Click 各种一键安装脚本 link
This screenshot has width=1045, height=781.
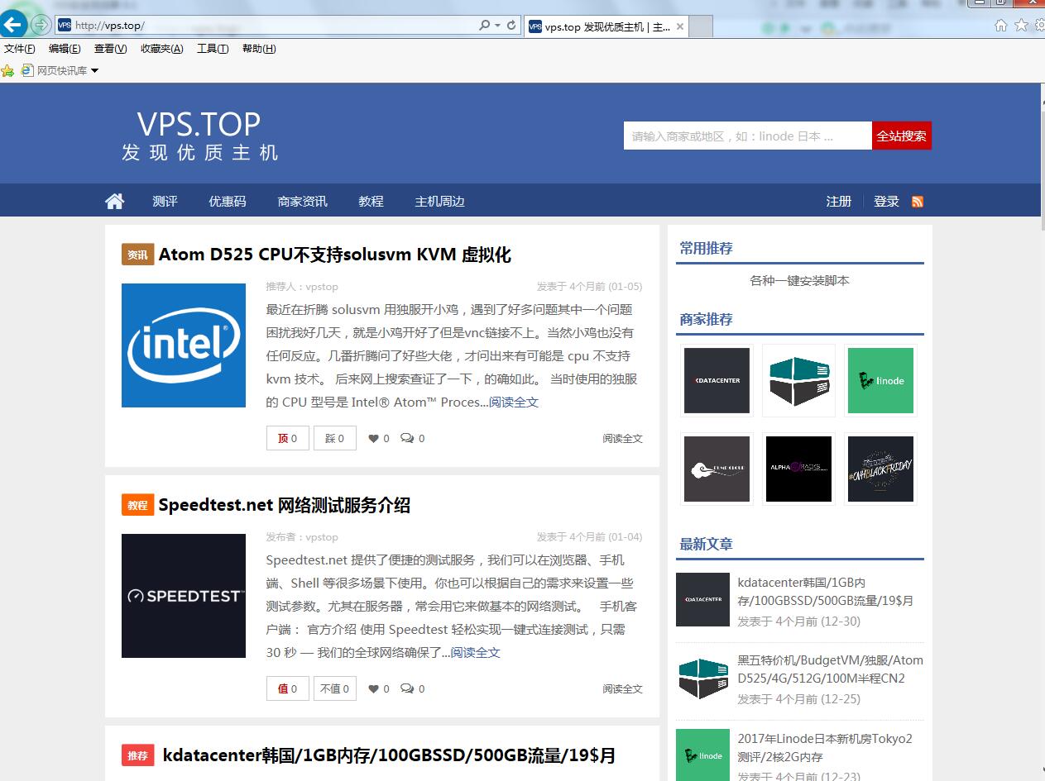click(x=799, y=280)
